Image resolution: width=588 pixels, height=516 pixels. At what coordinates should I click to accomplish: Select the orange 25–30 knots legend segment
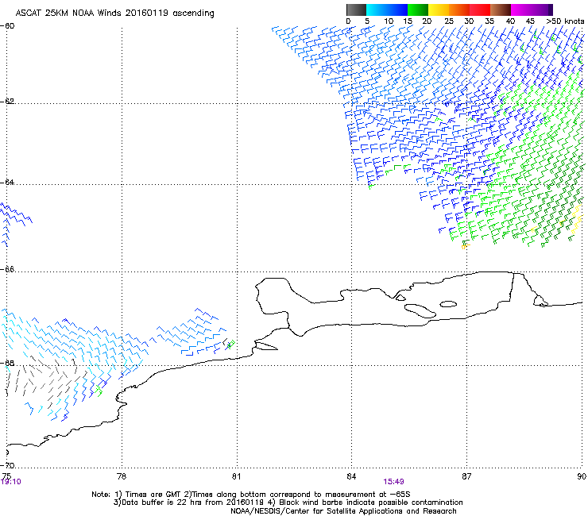click(459, 10)
